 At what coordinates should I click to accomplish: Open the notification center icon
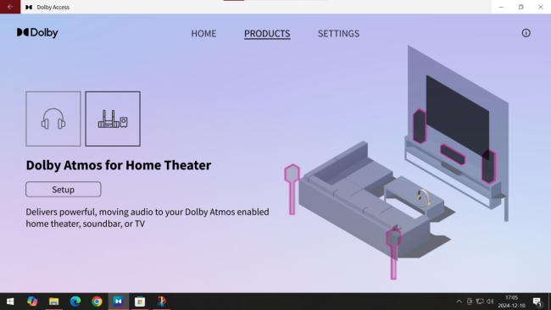537,302
